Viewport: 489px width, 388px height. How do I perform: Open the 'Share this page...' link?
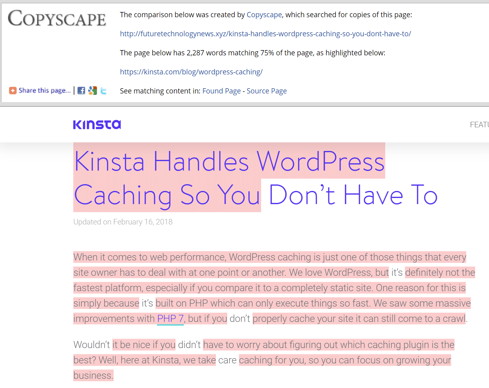click(45, 90)
